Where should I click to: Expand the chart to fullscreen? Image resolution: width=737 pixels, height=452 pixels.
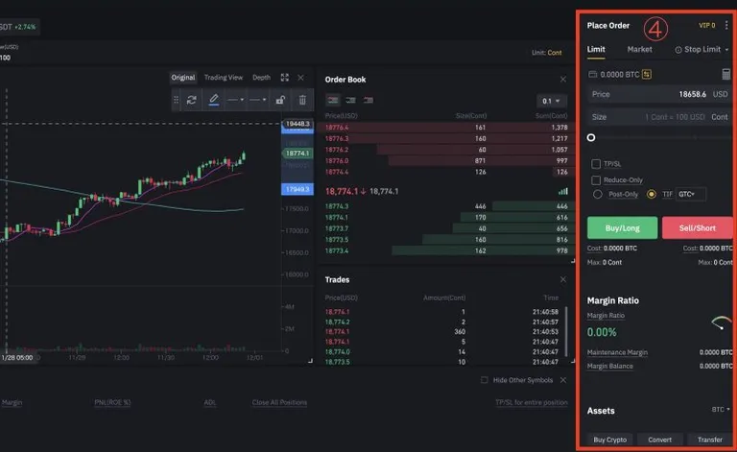click(284, 78)
